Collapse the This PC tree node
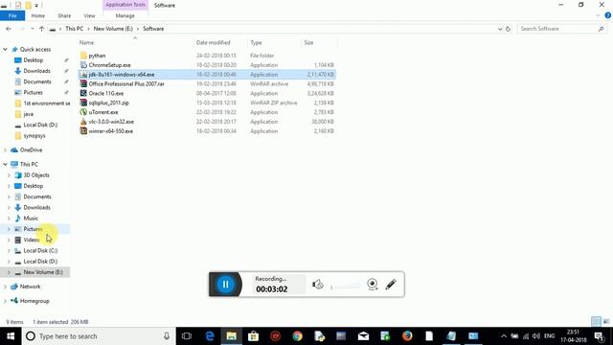613x345 pixels. click(x=5, y=164)
